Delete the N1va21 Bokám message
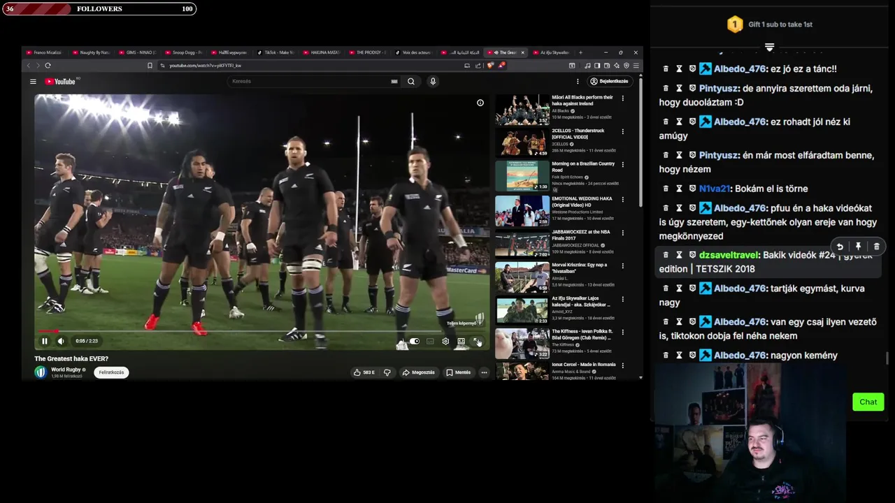Screen dimensions: 895x503 coord(666,189)
